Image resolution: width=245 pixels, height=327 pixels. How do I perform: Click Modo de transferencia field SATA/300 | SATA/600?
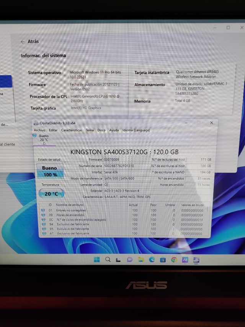point(127,178)
